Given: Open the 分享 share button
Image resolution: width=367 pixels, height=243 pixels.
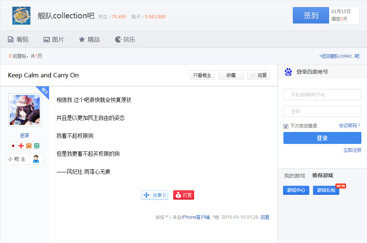Looking at the screenshot, I should (154, 195).
